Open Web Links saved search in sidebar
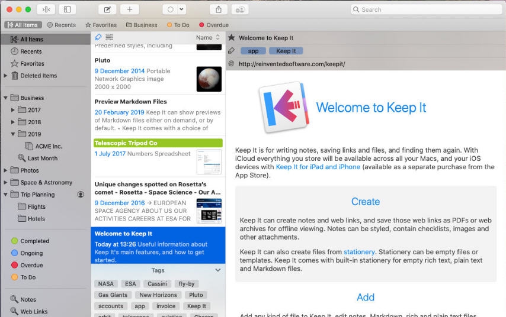The image size is (506, 317). point(28,312)
